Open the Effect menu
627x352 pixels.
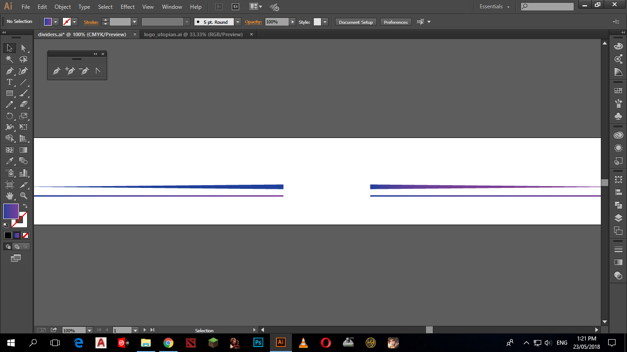coord(128,7)
